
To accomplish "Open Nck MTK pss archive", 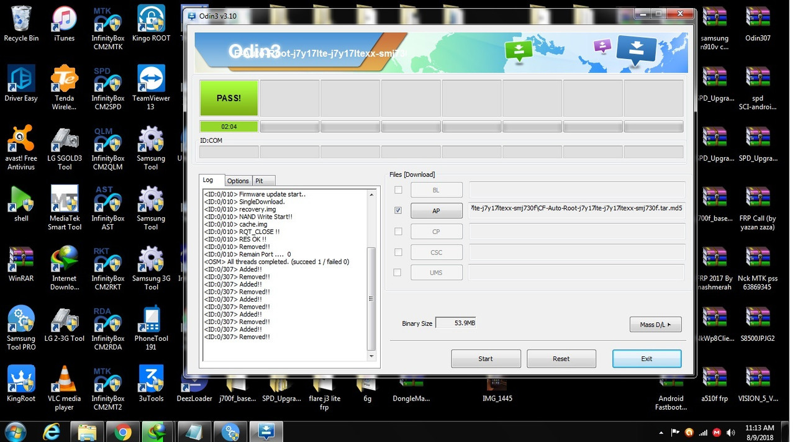I will coord(758,269).
